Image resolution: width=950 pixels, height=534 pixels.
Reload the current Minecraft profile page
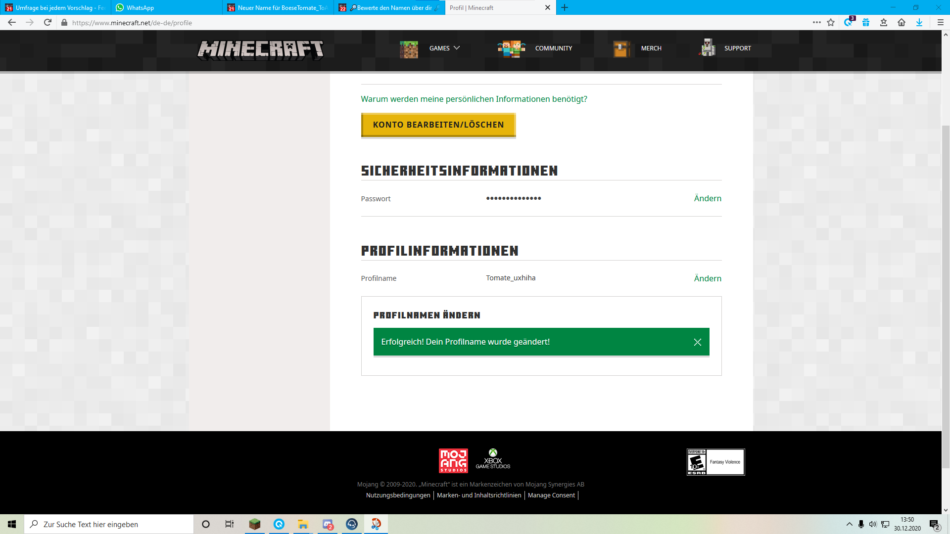[x=47, y=23]
